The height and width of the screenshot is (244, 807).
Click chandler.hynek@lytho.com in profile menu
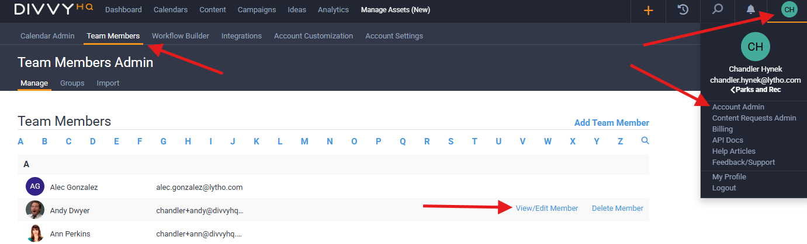coord(755,80)
